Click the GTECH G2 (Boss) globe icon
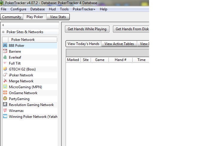The image size is (200, 146). click(5, 69)
